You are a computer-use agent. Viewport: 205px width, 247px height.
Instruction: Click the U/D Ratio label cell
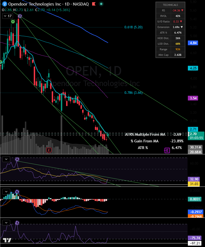tap(164, 21)
